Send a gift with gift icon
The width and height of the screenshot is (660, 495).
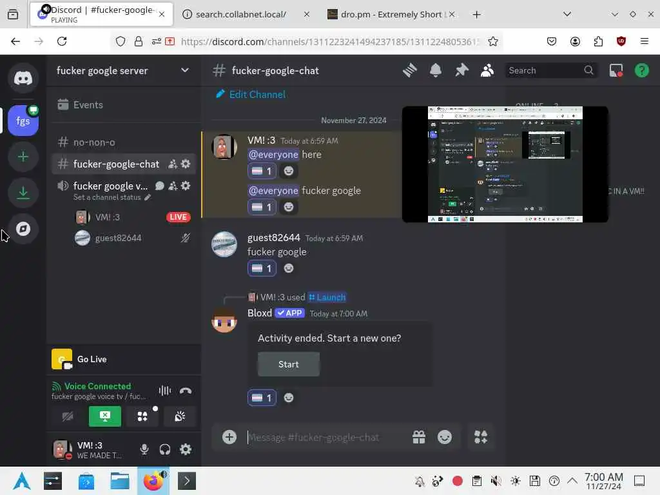pyautogui.click(x=419, y=437)
